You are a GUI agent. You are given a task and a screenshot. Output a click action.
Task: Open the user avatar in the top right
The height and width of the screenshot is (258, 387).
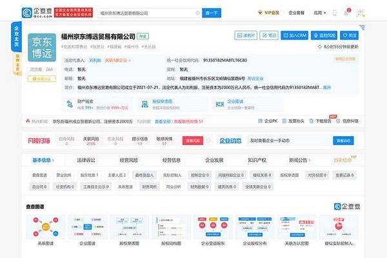click(x=360, y=13)
